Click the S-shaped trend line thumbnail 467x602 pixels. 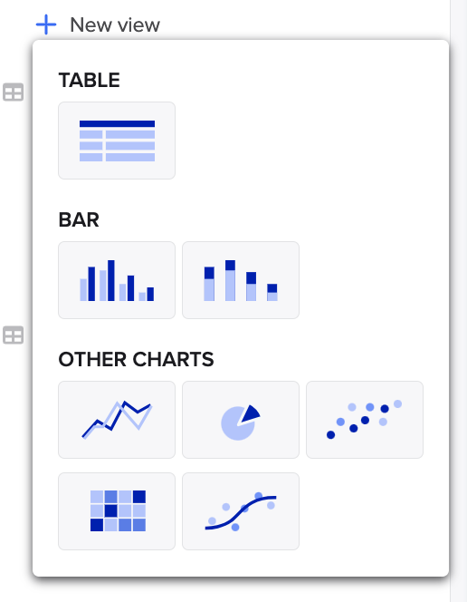[x=241, y=512]
